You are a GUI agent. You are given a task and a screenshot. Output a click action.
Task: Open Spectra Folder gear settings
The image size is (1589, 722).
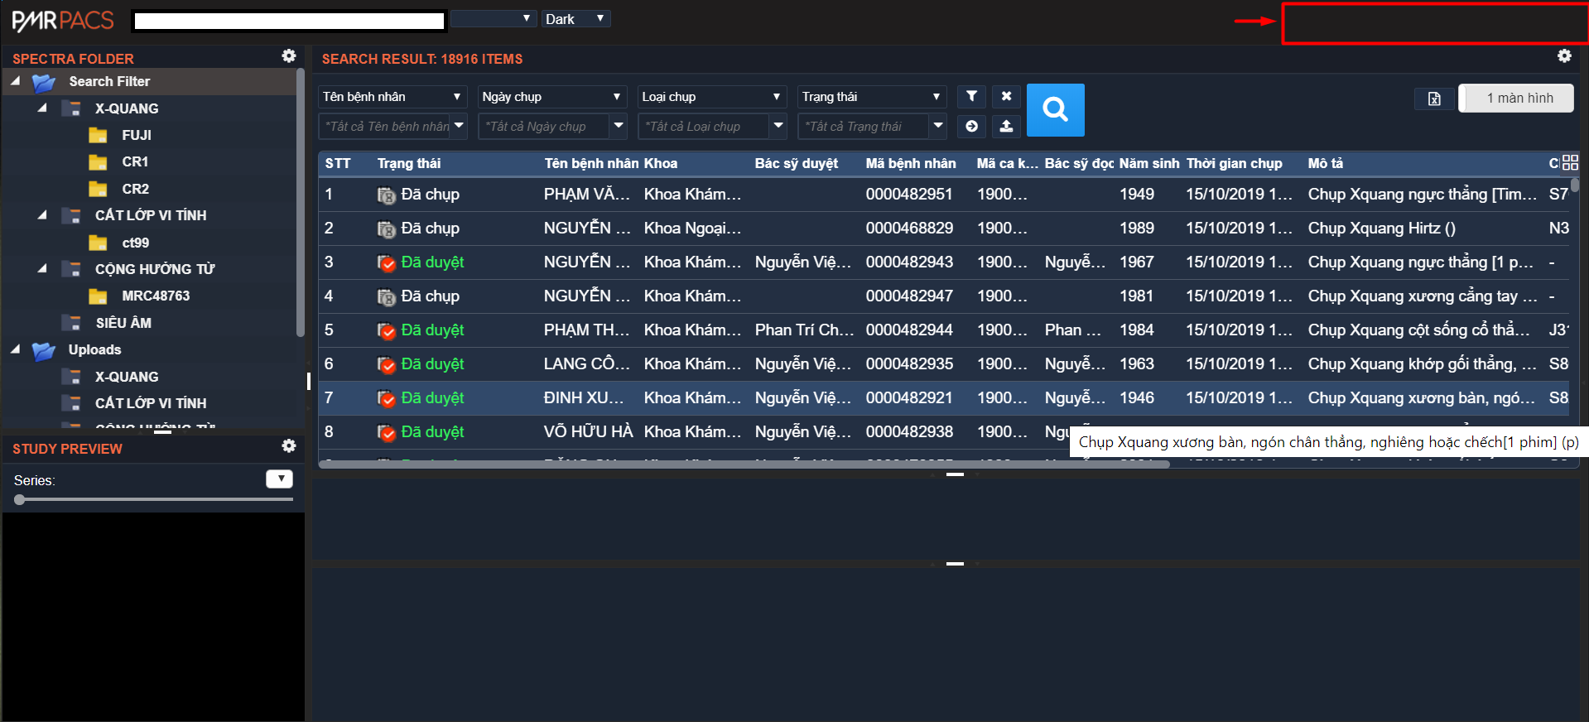pos(288,56)
